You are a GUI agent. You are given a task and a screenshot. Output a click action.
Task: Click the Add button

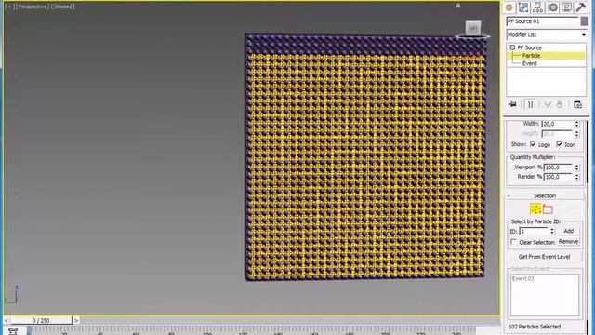pos(568,231)
